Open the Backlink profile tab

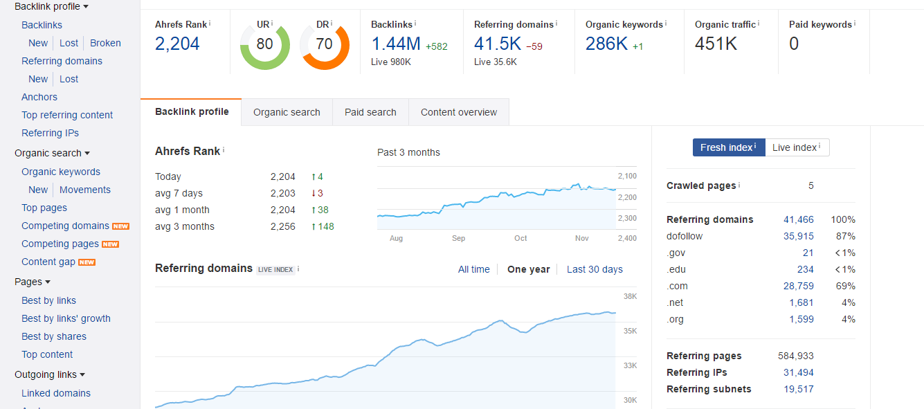pyautogui.click(x=192, y=112)
